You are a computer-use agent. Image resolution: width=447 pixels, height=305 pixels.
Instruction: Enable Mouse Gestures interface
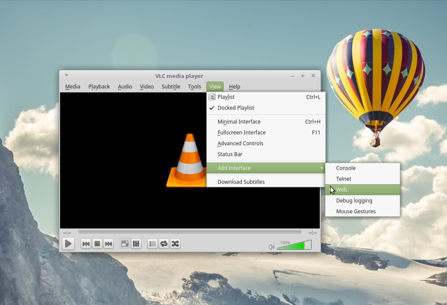click(x=362, y=211)
